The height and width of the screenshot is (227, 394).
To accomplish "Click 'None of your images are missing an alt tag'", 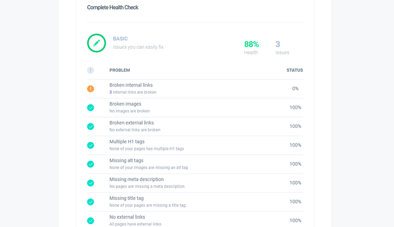I will (x=149, y=167).
